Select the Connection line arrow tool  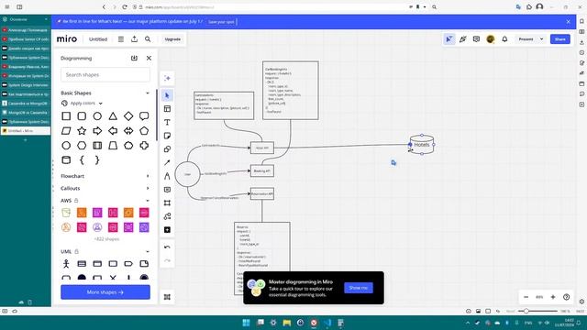coord(167,163)
